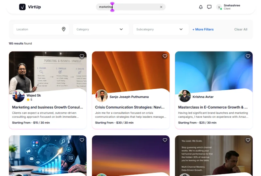The image size is (261, 176).
Task: Open More Filters
Action: [x=203, y=29]
